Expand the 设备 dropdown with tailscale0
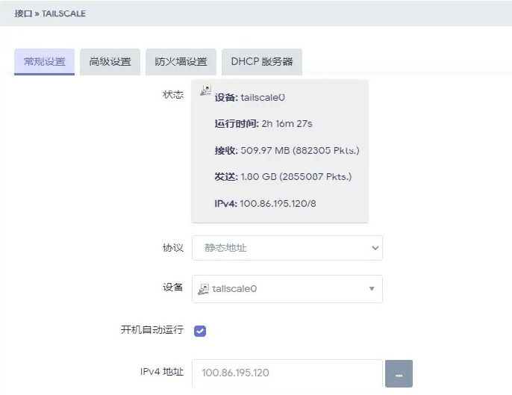512x395 pixels. [x=287, y=289]
